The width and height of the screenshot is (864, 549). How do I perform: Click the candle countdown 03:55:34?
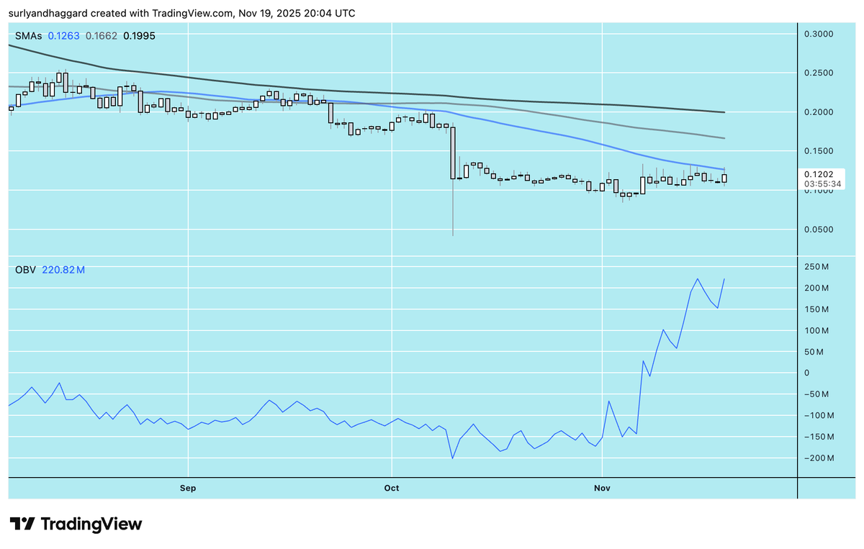click(823, 183)
